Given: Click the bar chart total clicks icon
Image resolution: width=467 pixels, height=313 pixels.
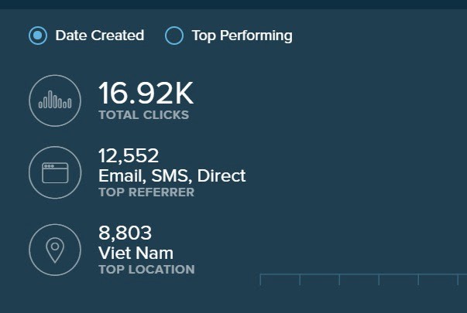Looking at the screenshot, I should [55, 100].
